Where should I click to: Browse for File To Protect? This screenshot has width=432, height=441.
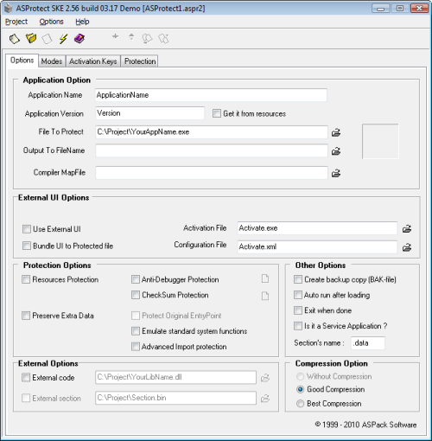(336, 132)
